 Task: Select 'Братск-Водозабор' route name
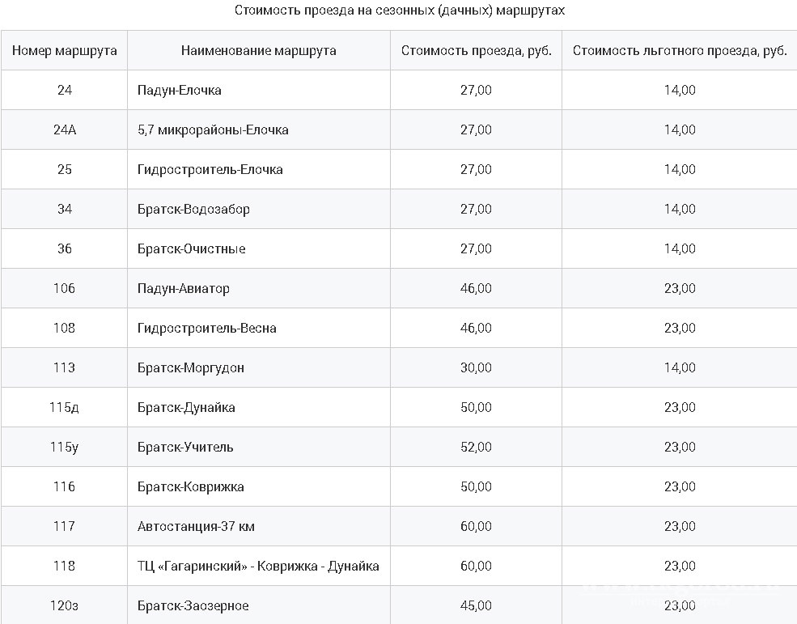193,209
